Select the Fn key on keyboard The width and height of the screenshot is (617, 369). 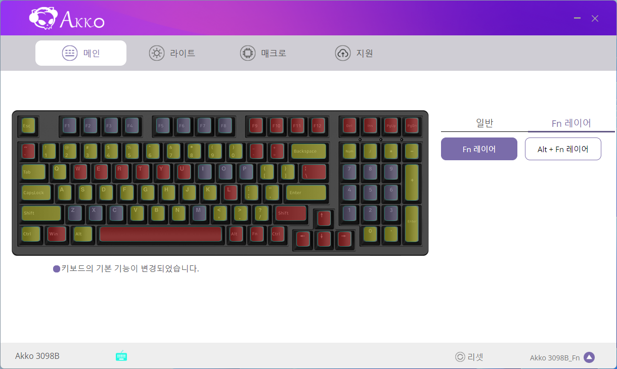point(257,234)
